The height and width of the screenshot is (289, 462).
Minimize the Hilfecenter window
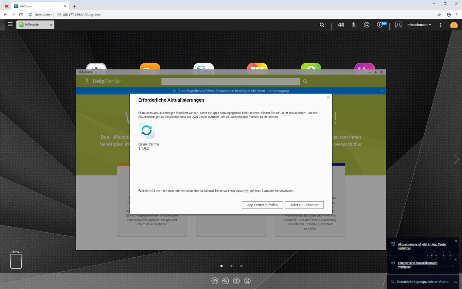pyautogui.click(x=370, y=72)
